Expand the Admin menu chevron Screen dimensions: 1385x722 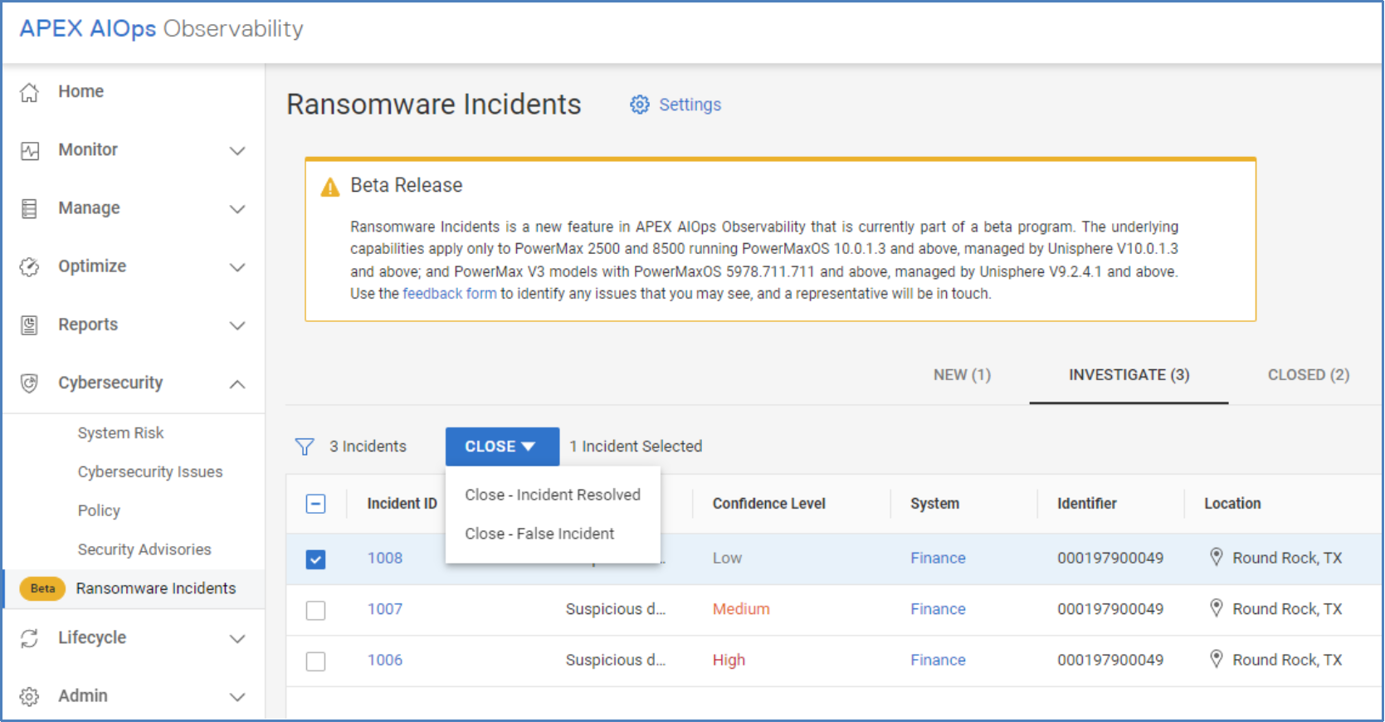[237, 696]
